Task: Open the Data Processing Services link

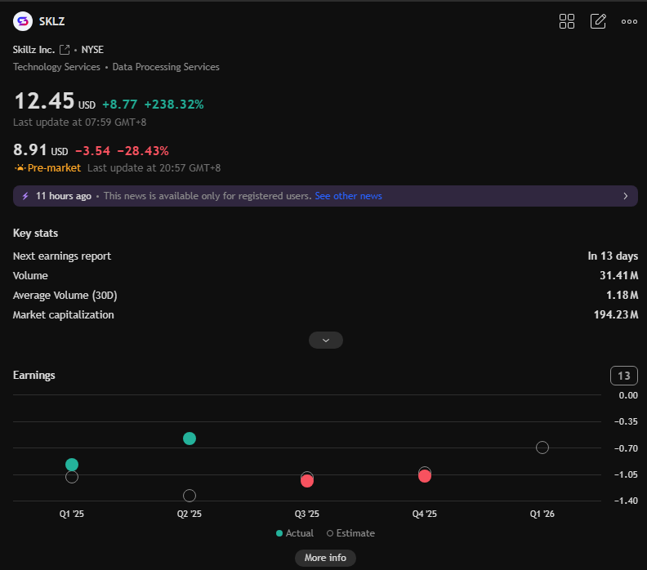Action: (166, 67)
